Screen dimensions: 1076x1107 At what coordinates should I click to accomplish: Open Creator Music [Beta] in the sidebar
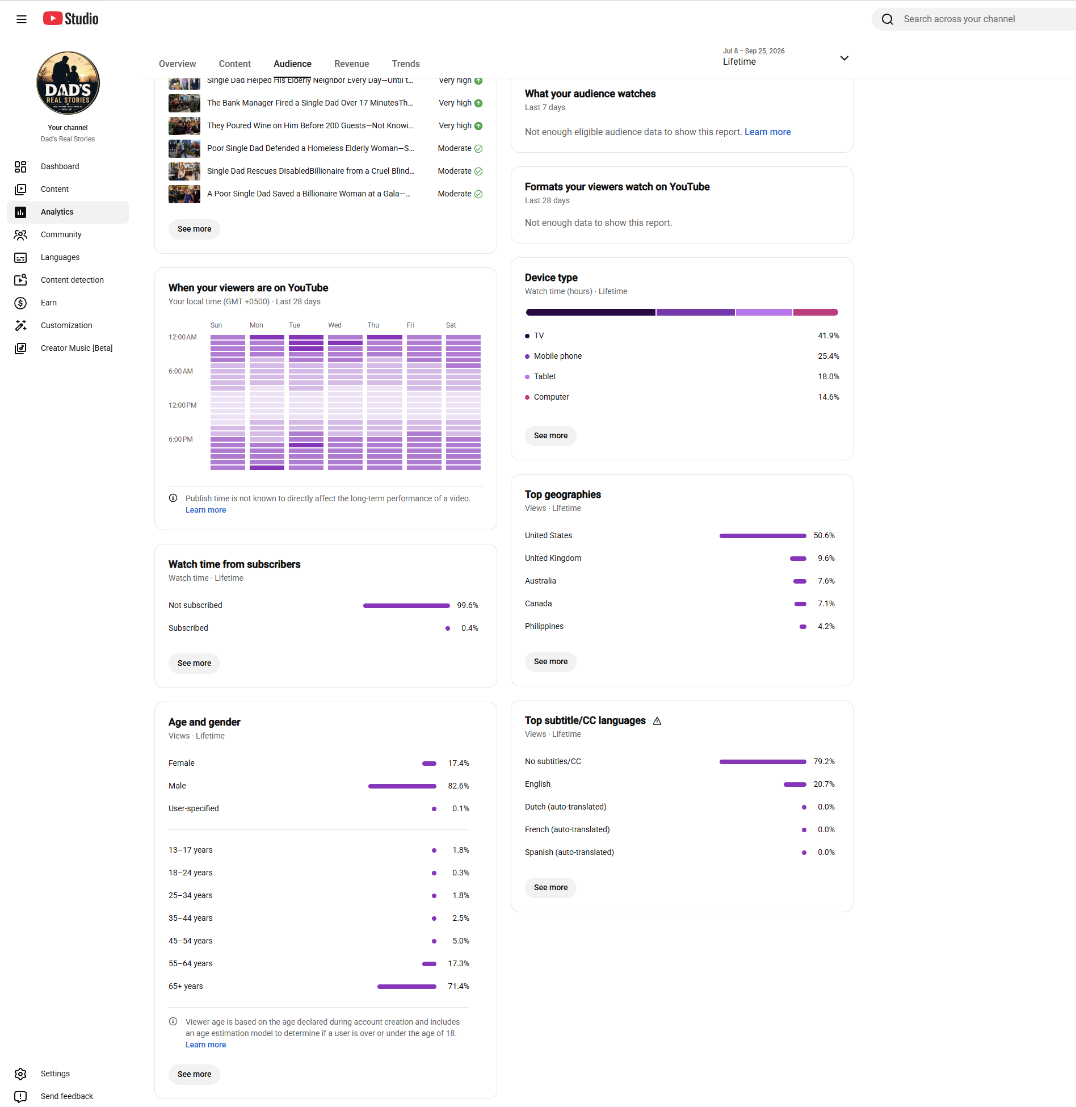68,348
